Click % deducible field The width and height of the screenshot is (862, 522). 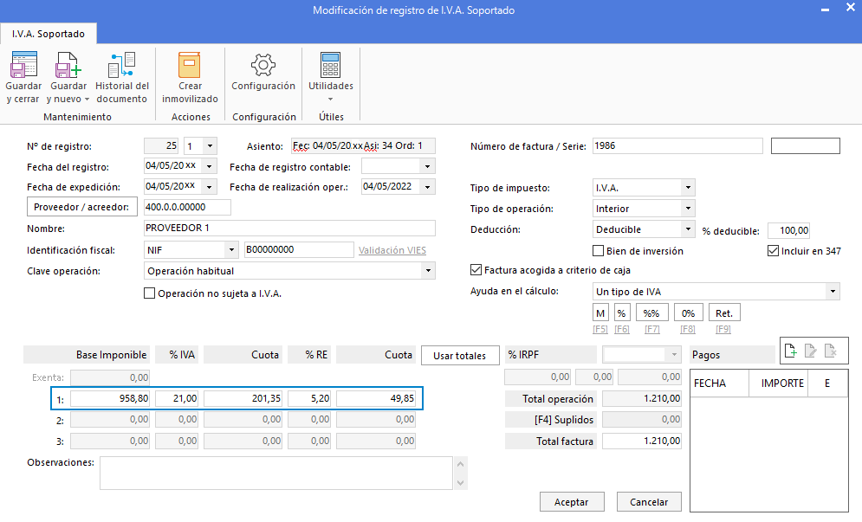pos(789,230)
